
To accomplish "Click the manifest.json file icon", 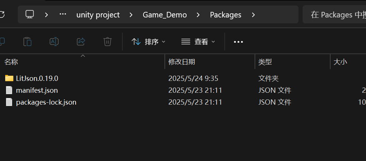I will tap(9, 90).
